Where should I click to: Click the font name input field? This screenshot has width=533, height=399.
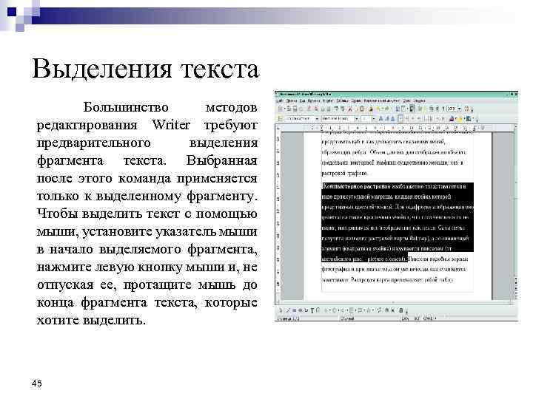338,119
